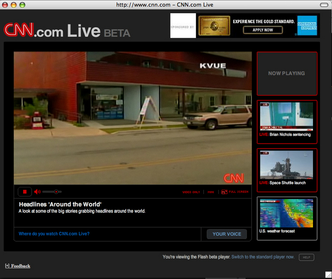The width and height of the screenshot is (332, 279).
Task: Click the CNN.com Live logo
Action: [67, 31]
